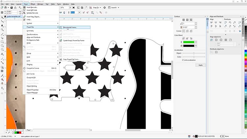This screenshot has height=139, width=247.
Task: Select Page center align-to option
Action: 221,40
